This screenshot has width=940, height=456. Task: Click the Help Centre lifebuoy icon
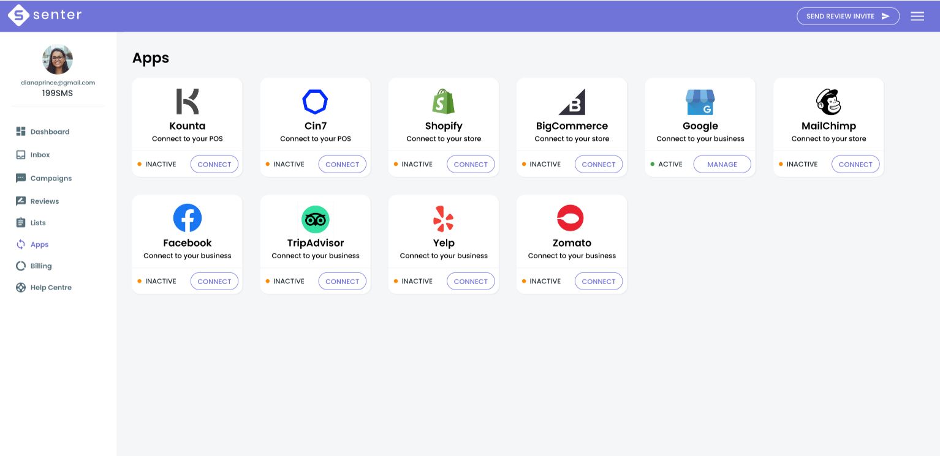coord(21,287)
